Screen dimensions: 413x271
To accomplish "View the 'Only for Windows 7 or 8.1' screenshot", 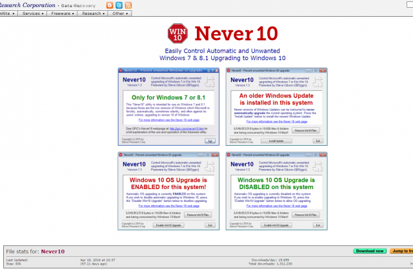I will [168, 106].
